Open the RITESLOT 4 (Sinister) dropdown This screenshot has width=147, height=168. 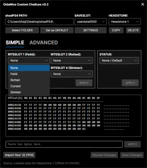tap(72, 74)
